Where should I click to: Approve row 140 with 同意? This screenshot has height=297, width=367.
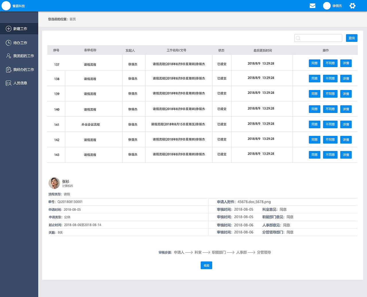pyautogui.click(x=315, y=109)
